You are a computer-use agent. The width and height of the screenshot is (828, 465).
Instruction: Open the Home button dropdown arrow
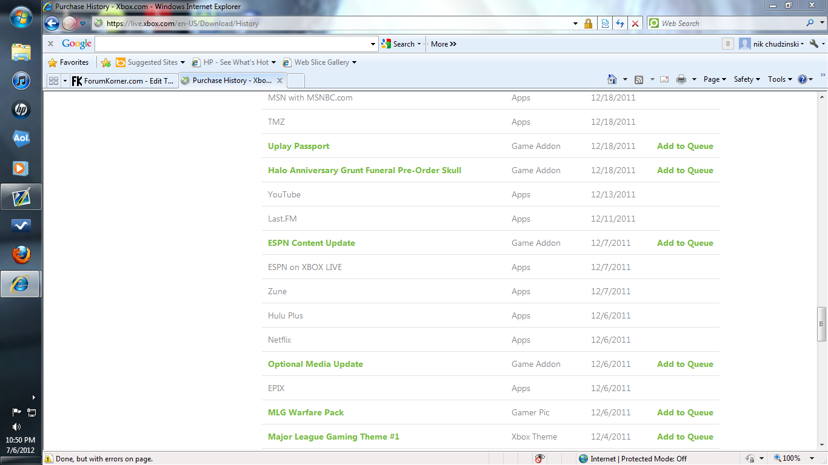pyautogui.click(x=625, y=79)
